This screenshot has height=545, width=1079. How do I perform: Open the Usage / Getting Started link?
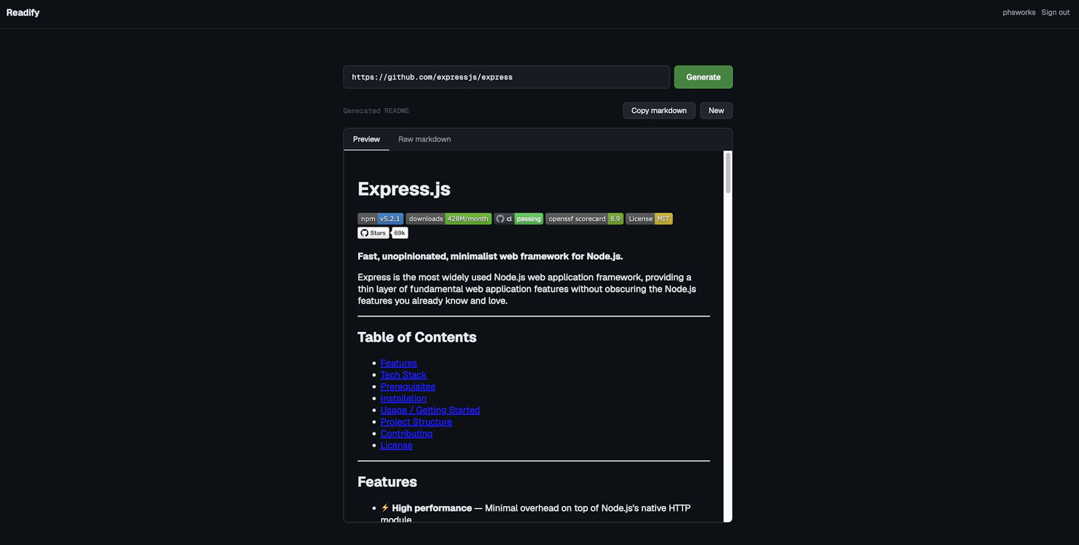tap(430, 410)
